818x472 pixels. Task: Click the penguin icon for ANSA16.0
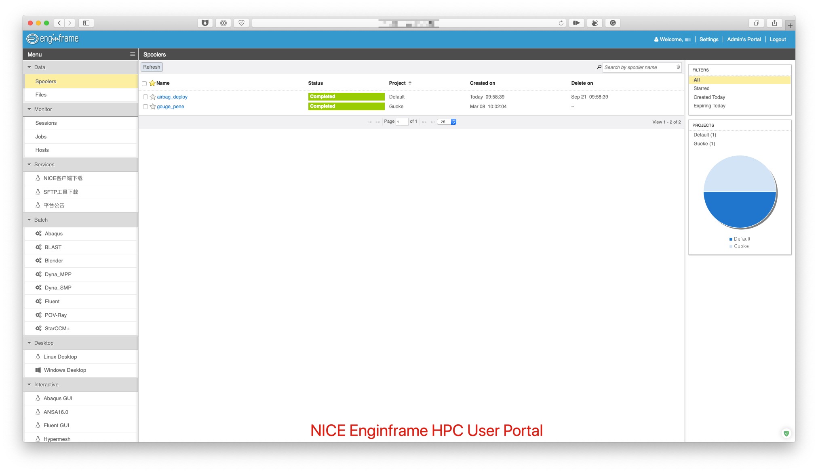point(38,412)
